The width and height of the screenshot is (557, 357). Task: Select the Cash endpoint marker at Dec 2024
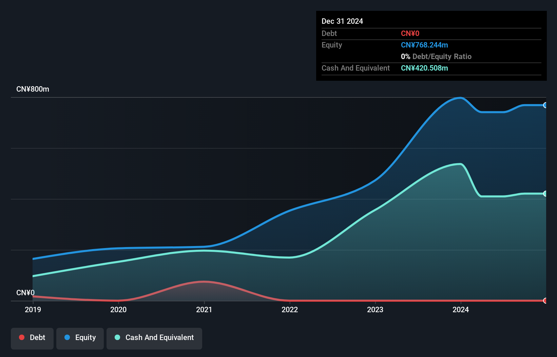tap(545, 194)
